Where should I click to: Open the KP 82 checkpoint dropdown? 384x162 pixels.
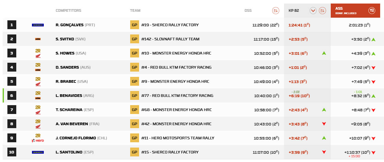313,11
